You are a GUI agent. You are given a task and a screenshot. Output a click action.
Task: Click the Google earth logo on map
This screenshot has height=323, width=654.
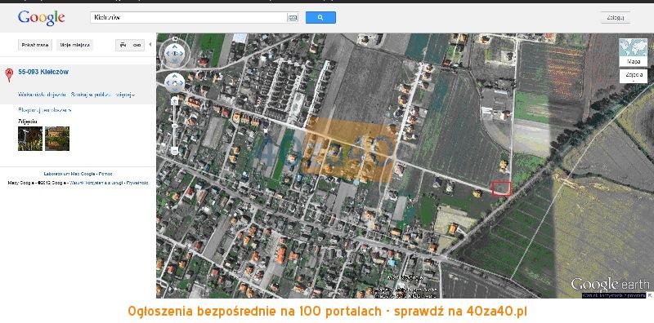pos(610,285)
